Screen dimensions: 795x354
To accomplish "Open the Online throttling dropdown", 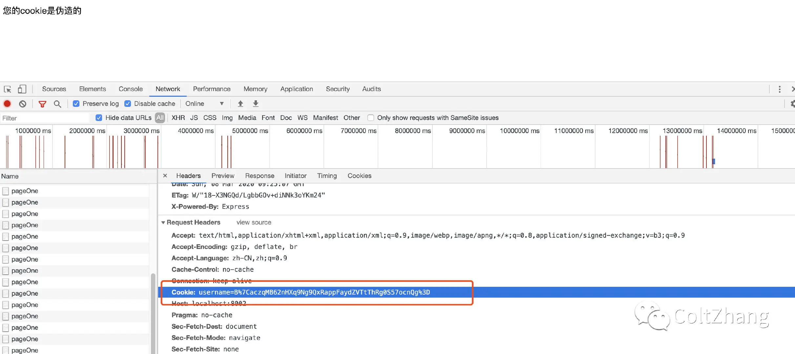I will click(204, 104).
